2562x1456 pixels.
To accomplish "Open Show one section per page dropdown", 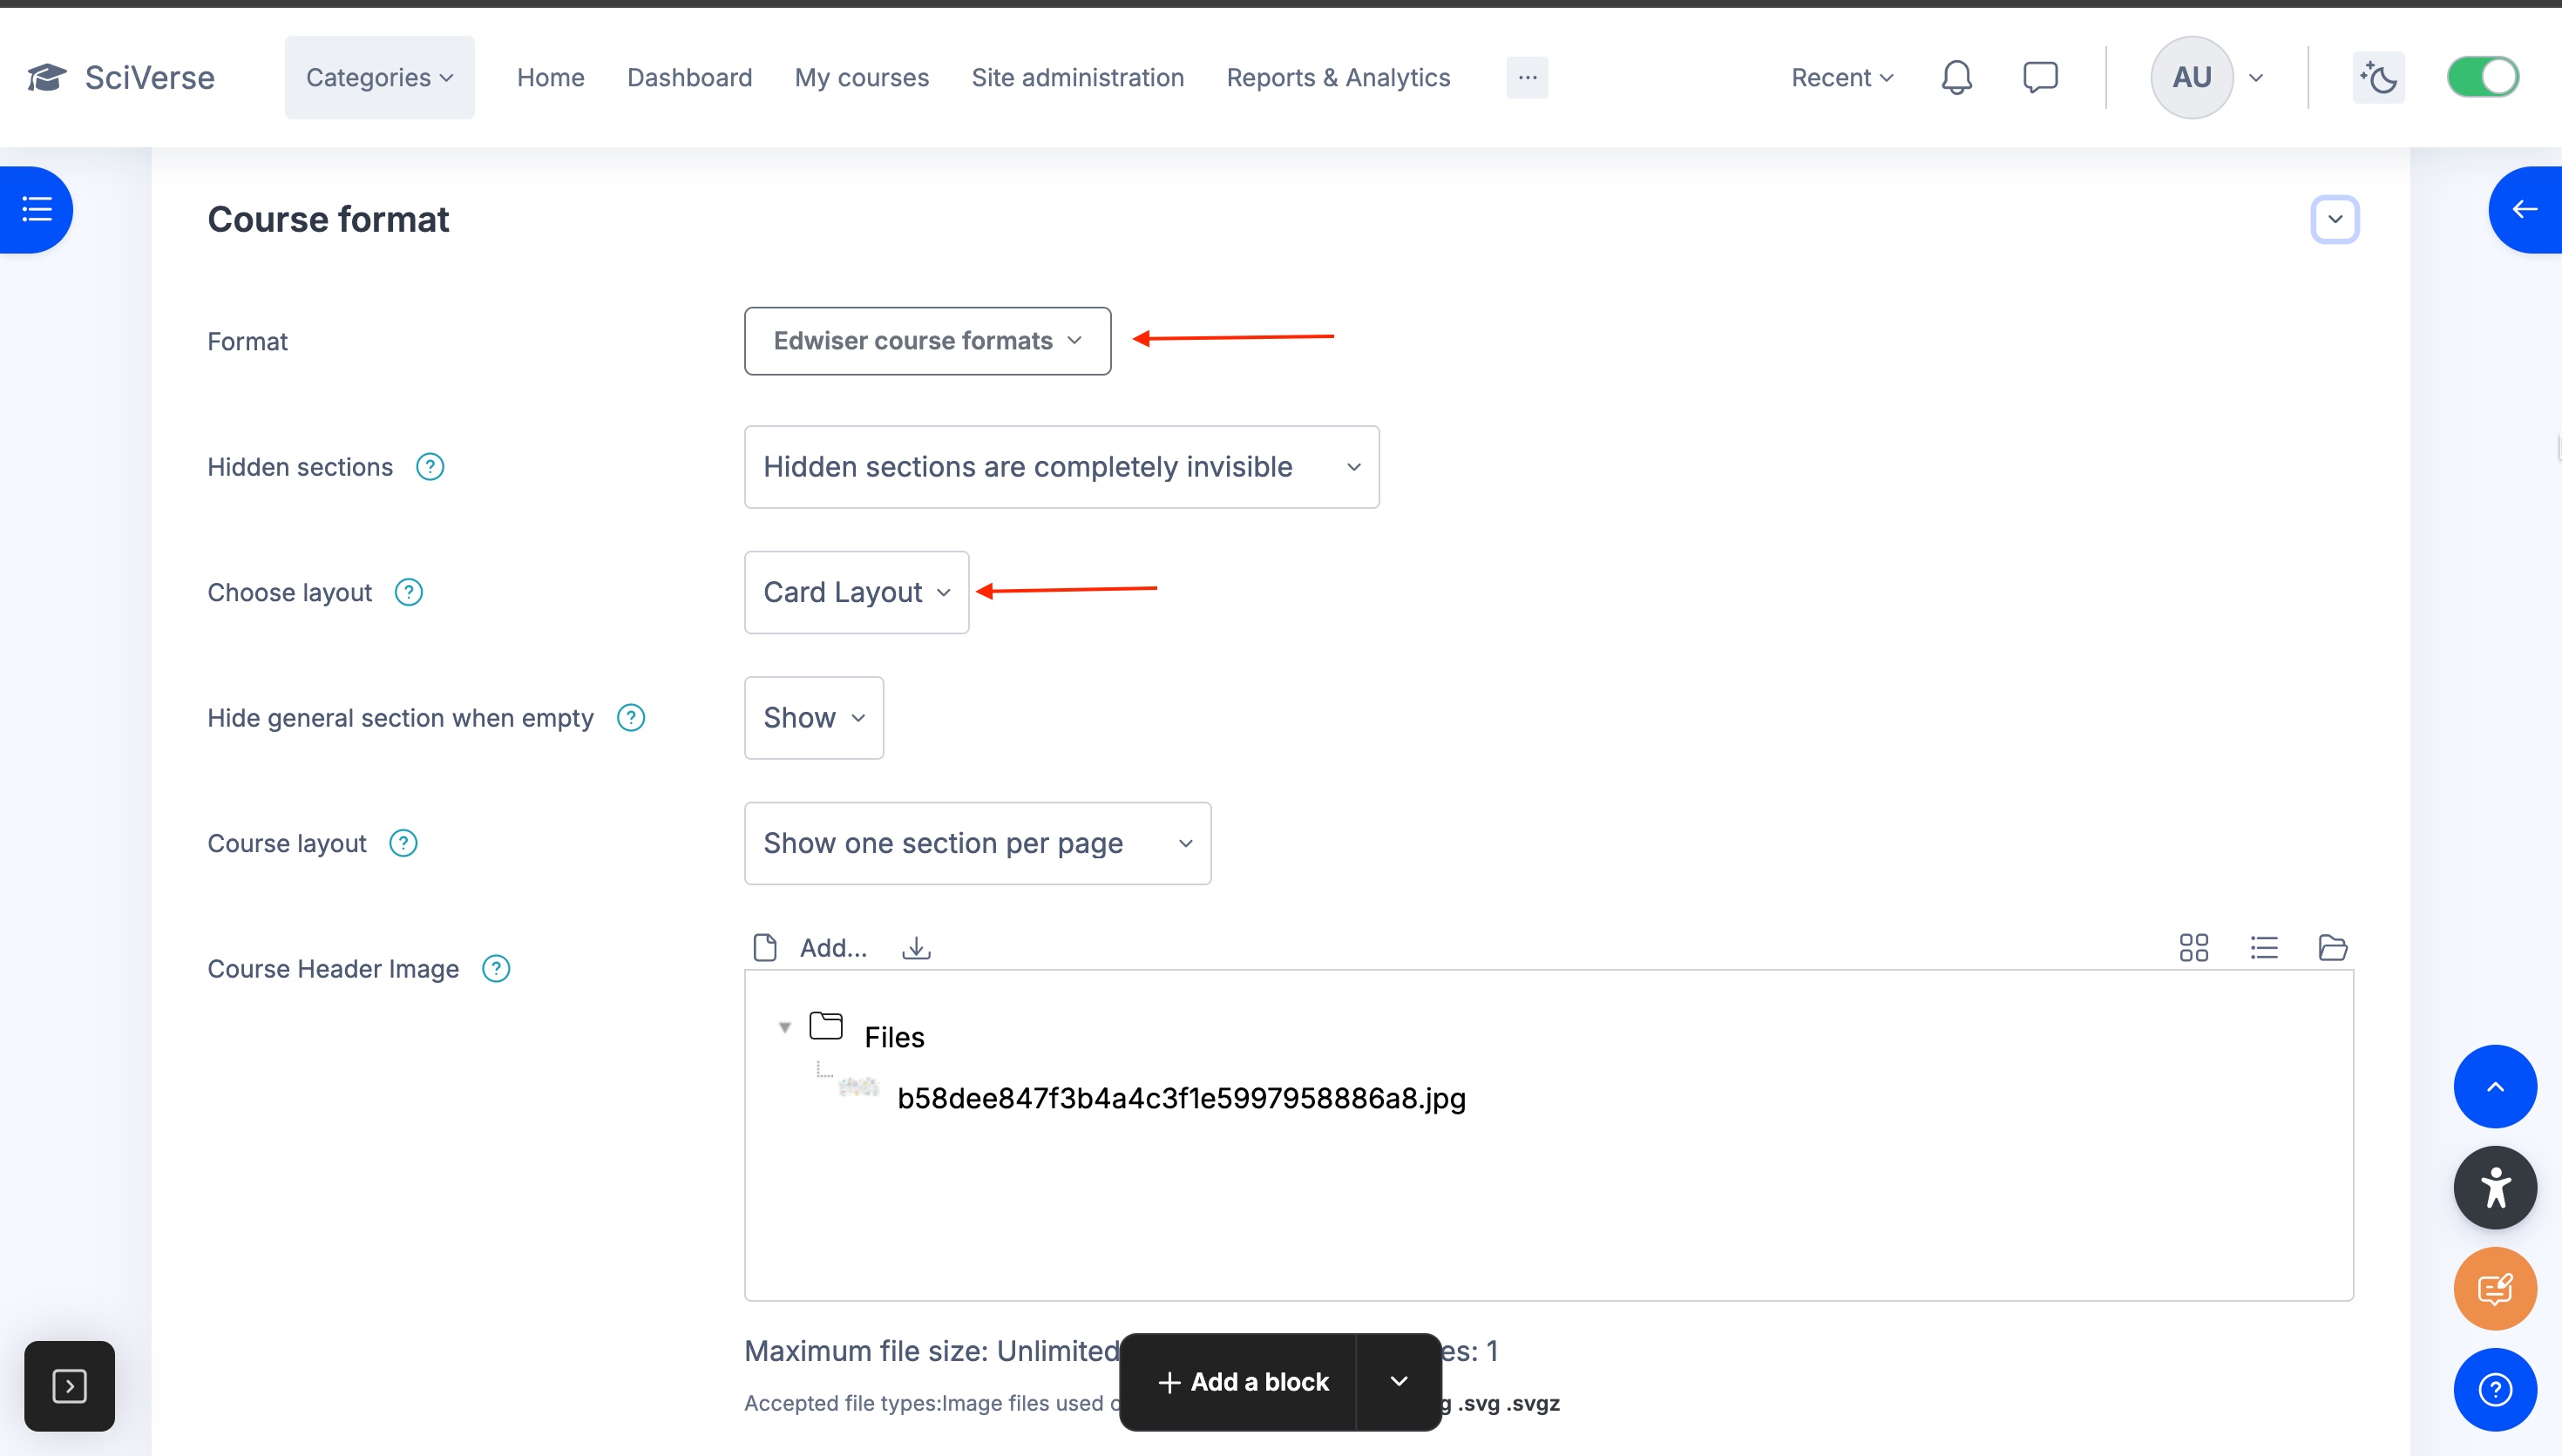I will pos(977,843).
